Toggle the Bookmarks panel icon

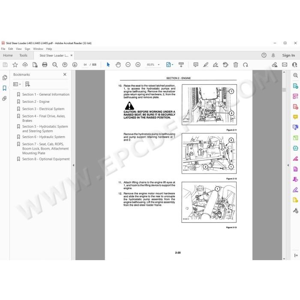coord(5,88)
